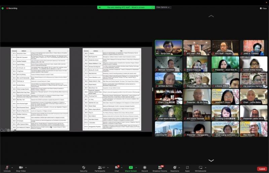Expand the View Options dropdown

click(163, 7)
